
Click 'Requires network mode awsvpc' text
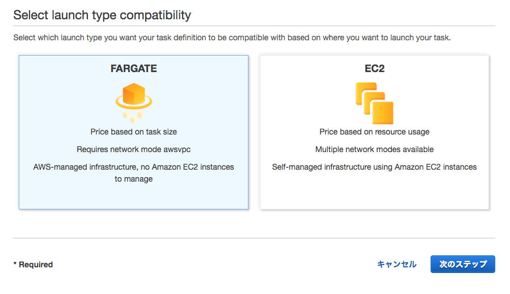134,149
